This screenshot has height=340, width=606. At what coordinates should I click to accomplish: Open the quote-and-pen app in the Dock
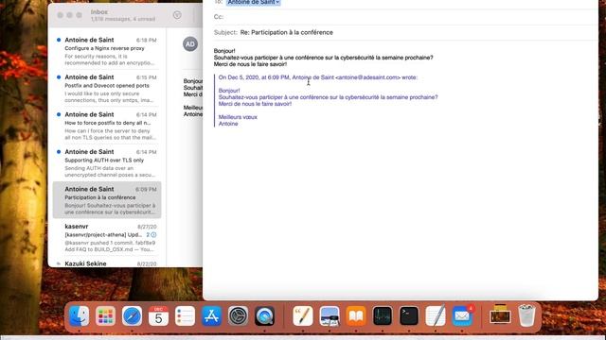pos(303,316)
